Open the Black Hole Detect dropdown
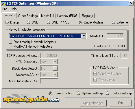Screen dimensions: 135x109 click(x=55, y=68)
